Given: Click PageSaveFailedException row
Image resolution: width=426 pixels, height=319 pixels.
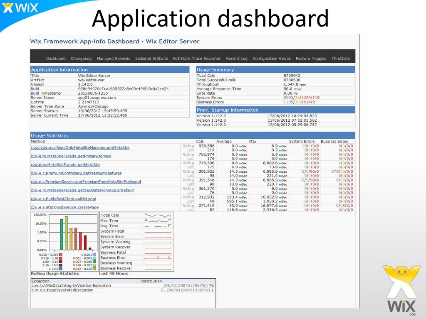Looking at the screenshot, I should (x=123, y=290).
